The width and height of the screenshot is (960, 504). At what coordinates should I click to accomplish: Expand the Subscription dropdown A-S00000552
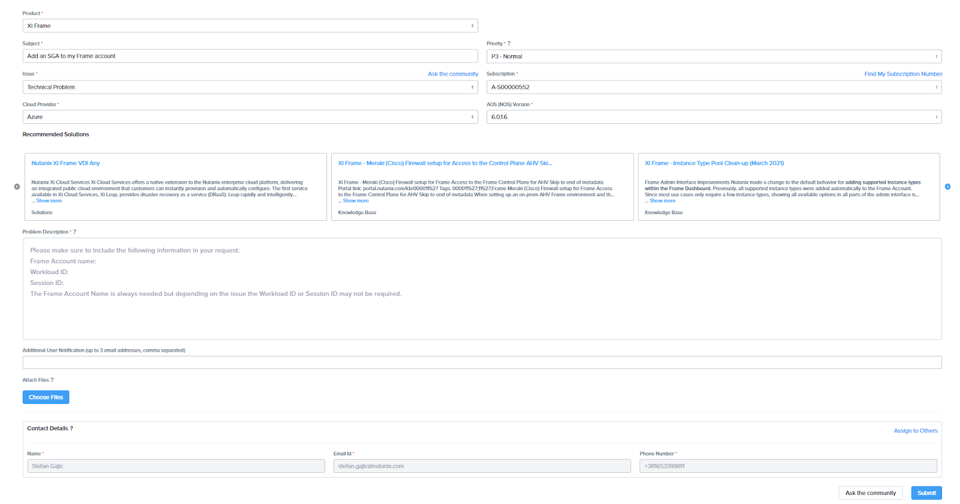click(713, 87)
